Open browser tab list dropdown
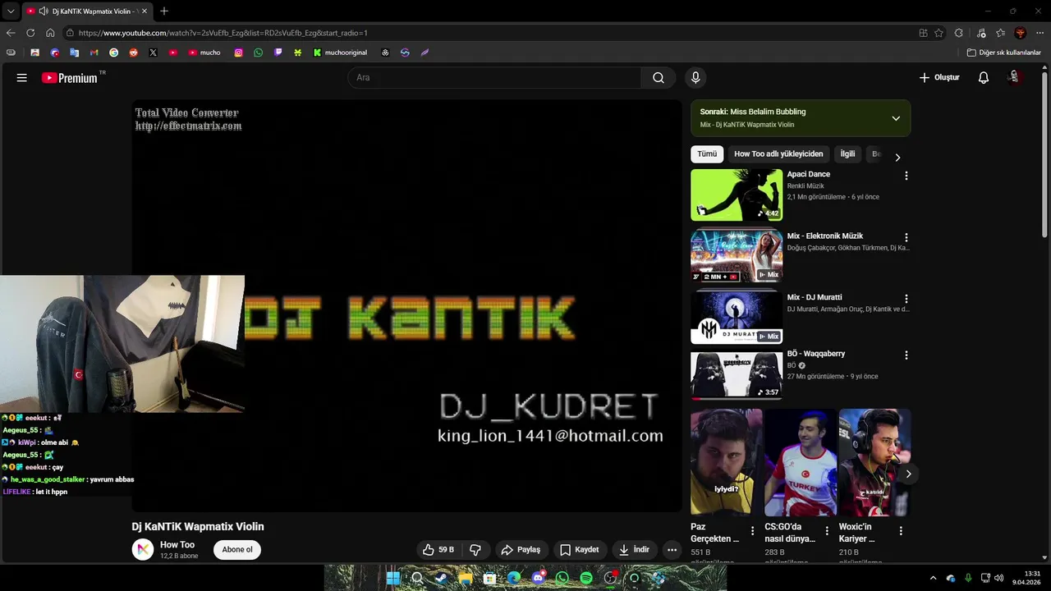Viewport: 1051px width, 591px height. tap(11, 11)
